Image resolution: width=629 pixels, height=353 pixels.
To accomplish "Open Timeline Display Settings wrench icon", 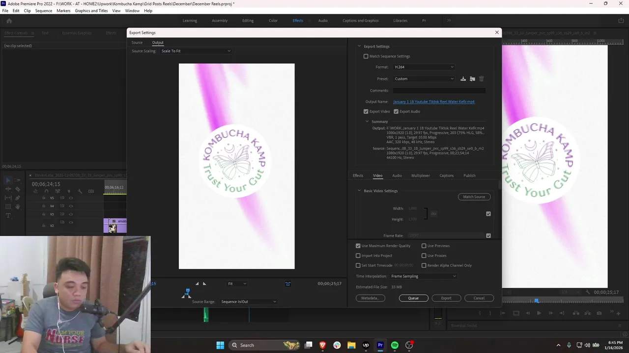I will [x=80, y=191].
